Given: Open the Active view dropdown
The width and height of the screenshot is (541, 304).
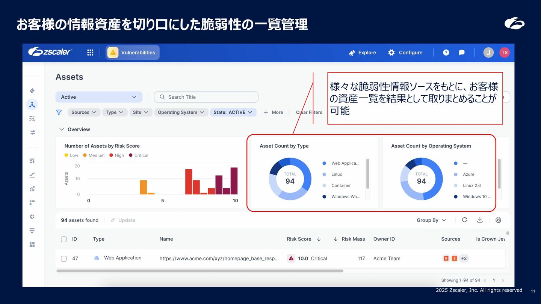Looking at the screenshot, I should point(99,97).
